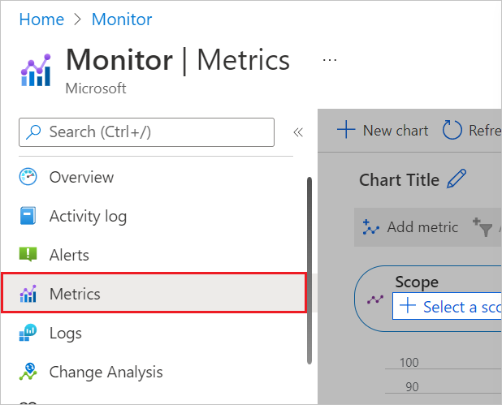Click the Overview gauge icon
Viewport: 502px width, 405px height.
(x=28, y=177)
